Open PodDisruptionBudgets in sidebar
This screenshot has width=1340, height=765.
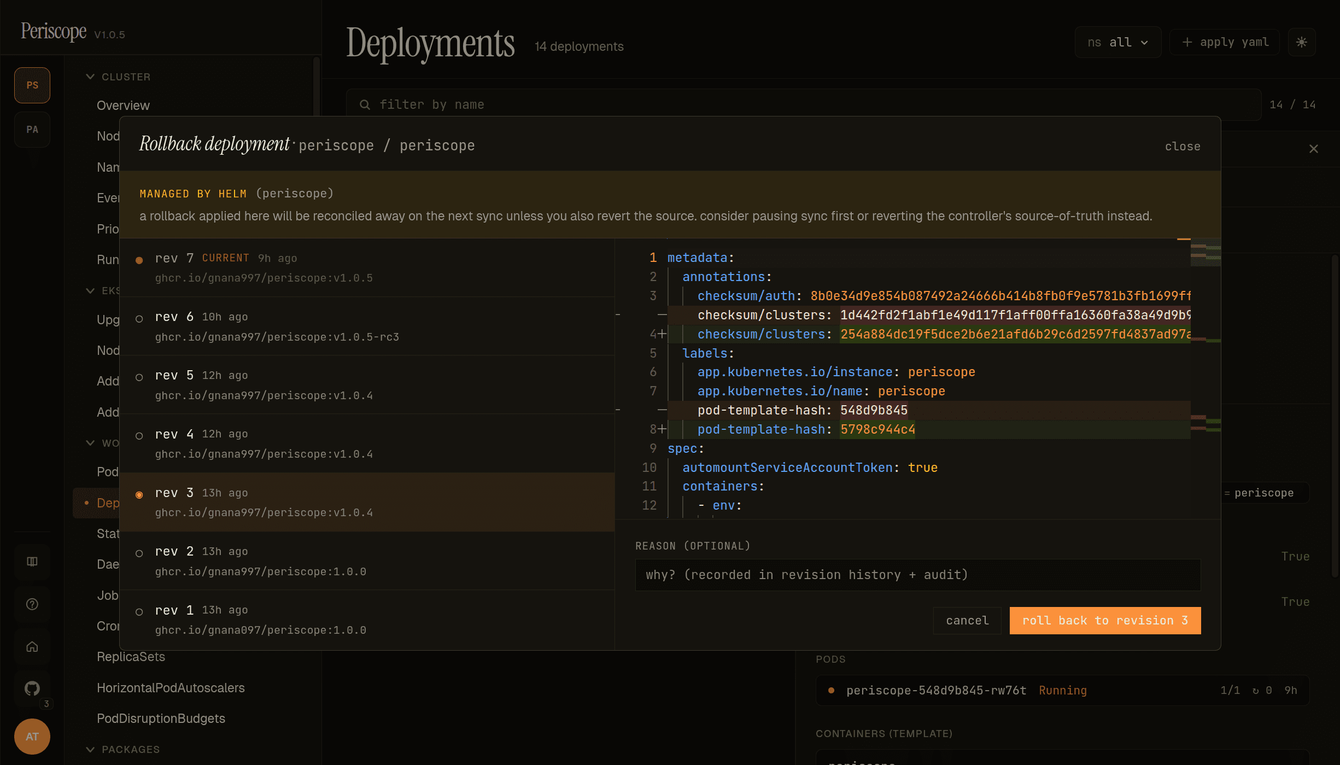pyautogui.click(x=161, y=719)
